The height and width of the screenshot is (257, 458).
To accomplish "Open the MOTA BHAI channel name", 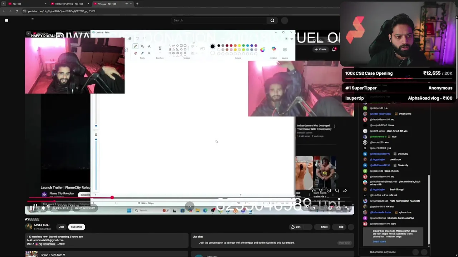I will (42, 225).
